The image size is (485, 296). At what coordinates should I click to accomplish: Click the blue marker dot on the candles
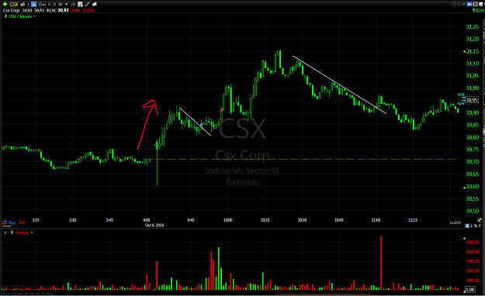pyautogui.click(x=201, y=125)
